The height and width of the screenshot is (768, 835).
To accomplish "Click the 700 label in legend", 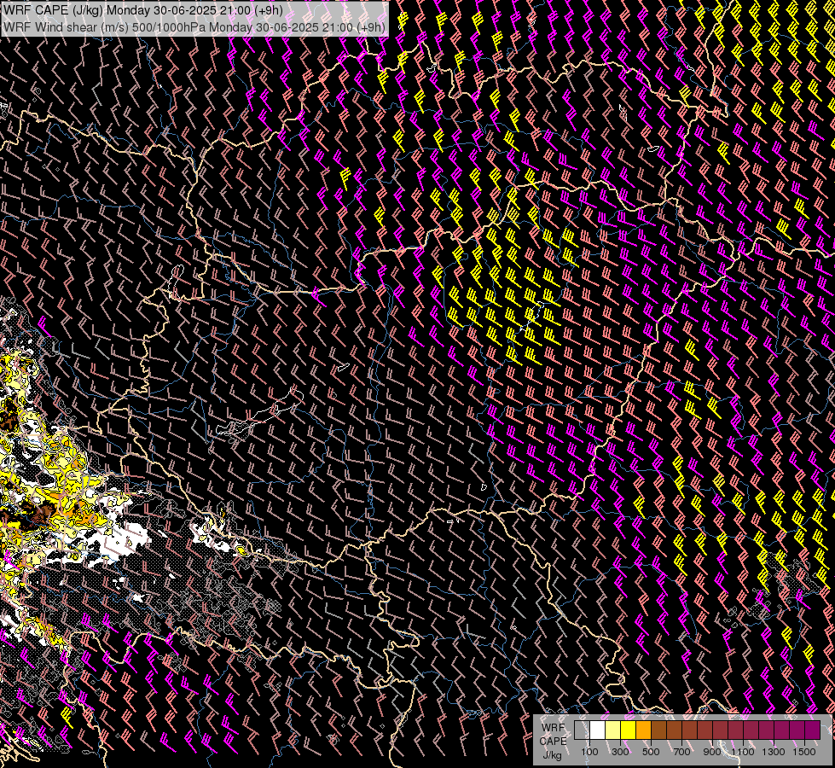I will coord(681,752).
